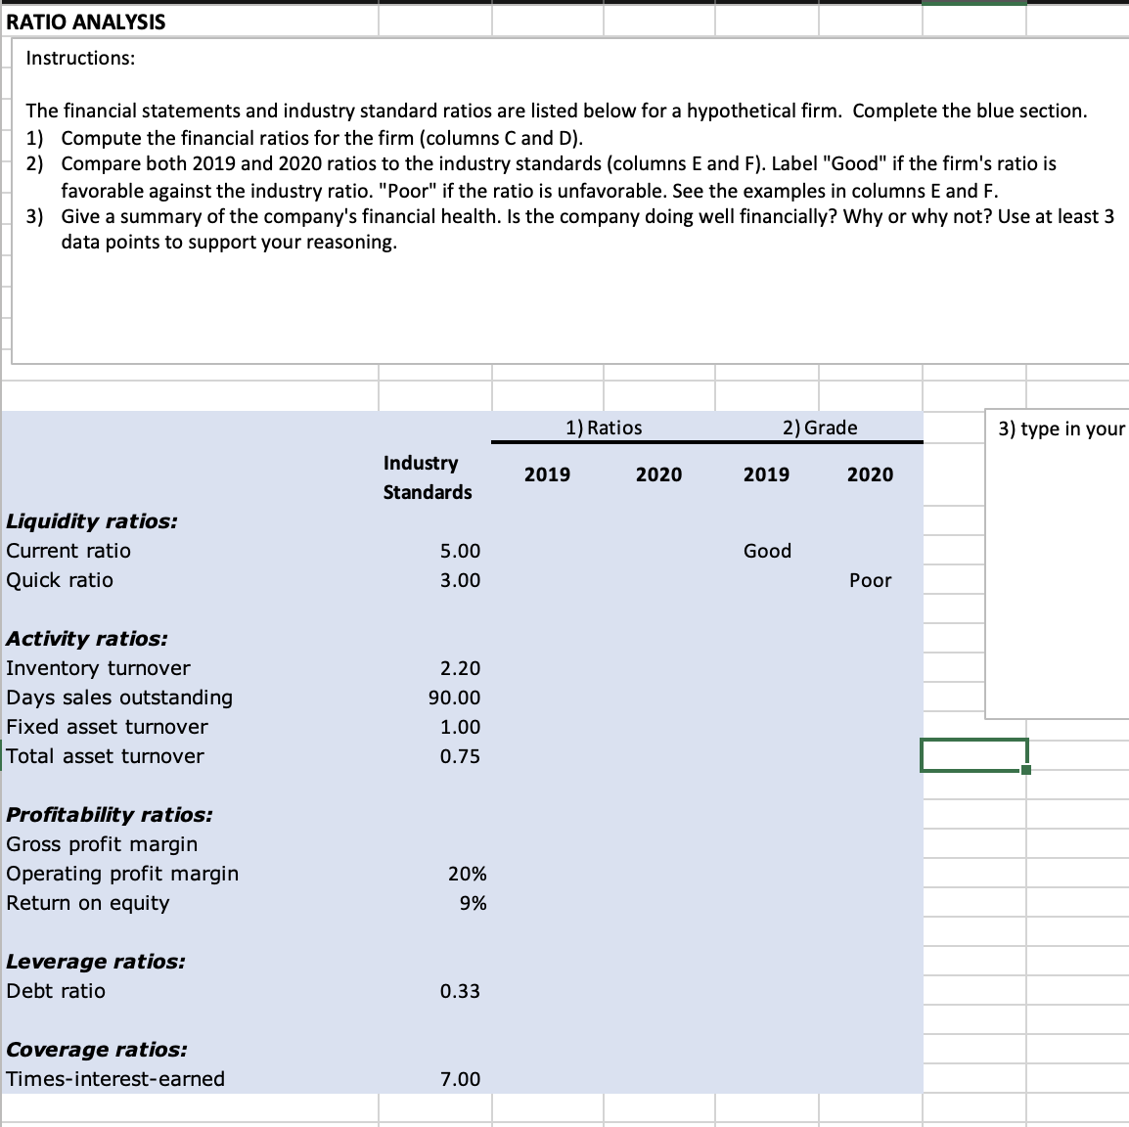
Task: Select the 2020 column header under Grade
Action: pos(870,474)
